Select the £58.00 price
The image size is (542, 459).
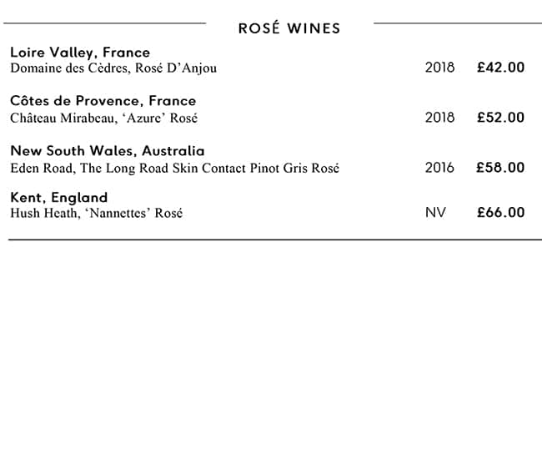(x=500, y=168)
